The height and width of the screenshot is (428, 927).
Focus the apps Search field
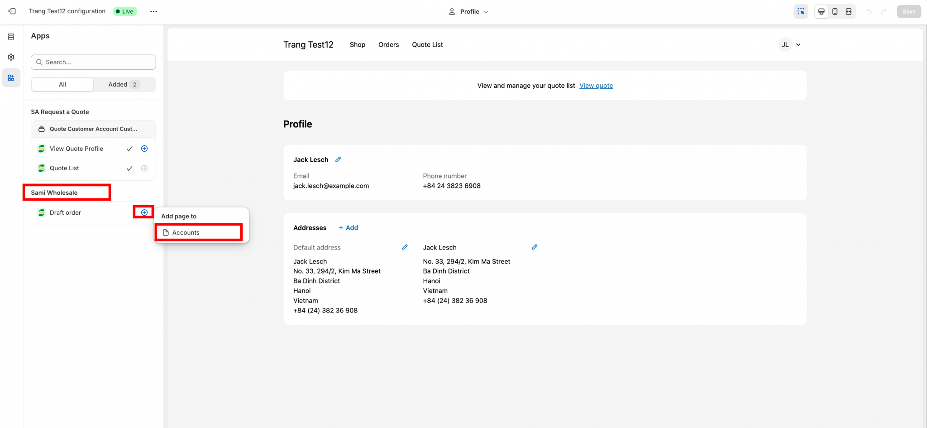tap(93, 62)
